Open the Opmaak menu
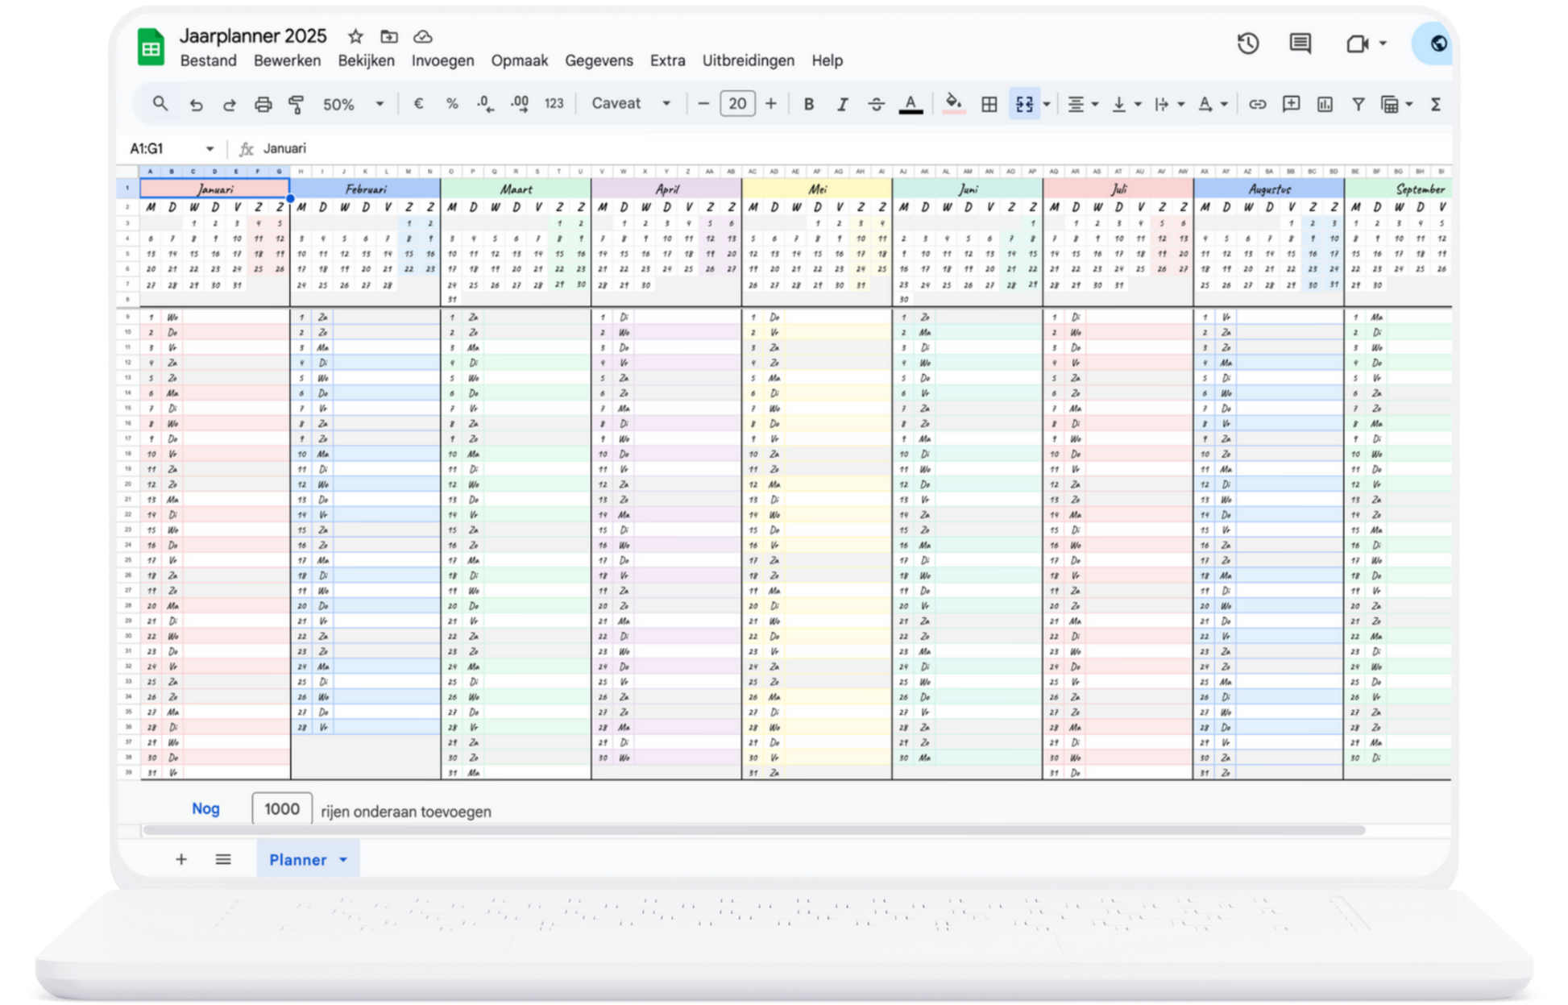Viewport: 1568px width, 1005px height. click(x=520, y=60)
